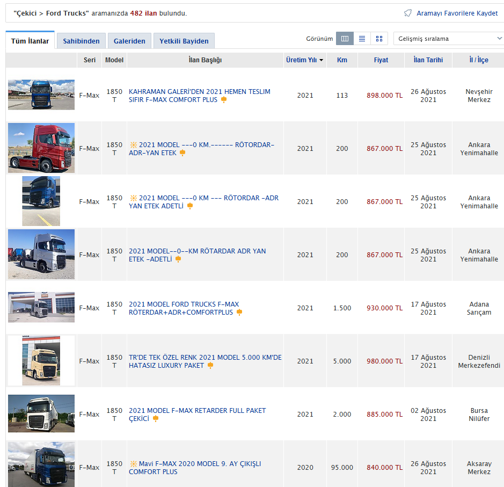The image size is (504, 487).
Task: Click the favorites icon beside Aramayı Favorilere Kaydet
Action: click(408, 13)
